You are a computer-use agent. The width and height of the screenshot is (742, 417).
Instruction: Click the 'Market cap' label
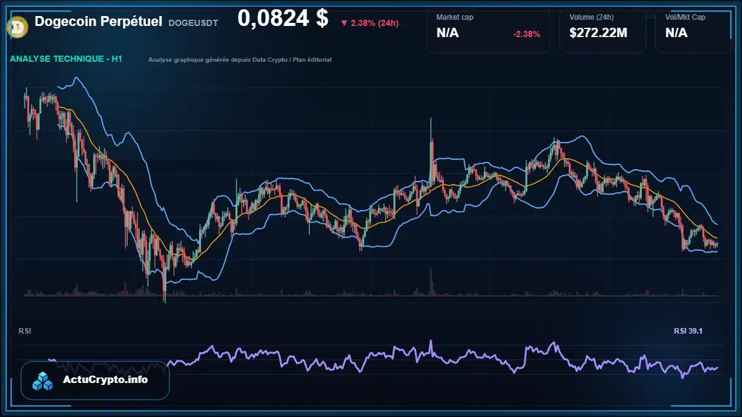tap(454, 17)
